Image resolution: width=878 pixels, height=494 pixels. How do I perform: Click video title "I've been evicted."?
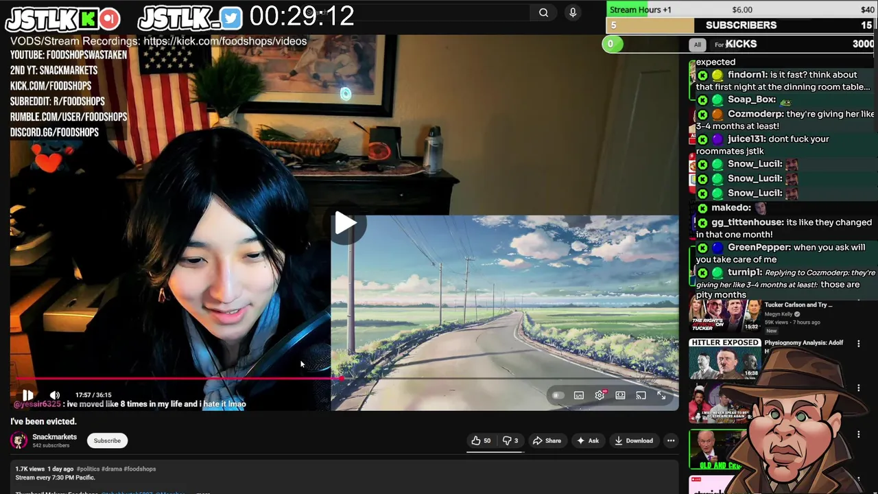pos(43,421)
